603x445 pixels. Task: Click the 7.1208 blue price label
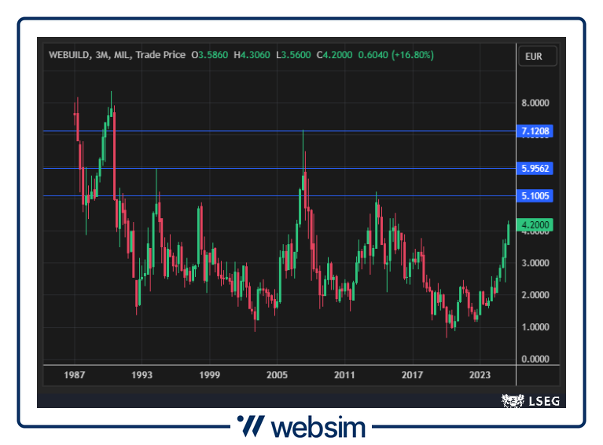[535, 131]
